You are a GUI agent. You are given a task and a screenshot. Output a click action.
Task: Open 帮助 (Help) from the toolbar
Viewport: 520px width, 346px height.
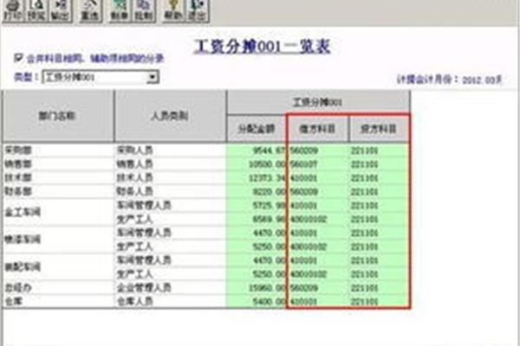(x=173, y=11)
